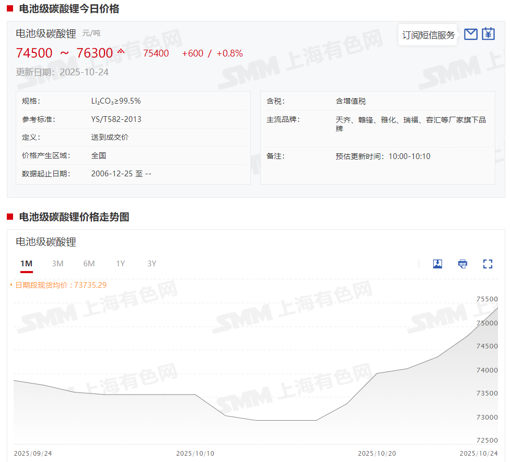Show the 1Y price trend
510x462 pixels.
120,264
